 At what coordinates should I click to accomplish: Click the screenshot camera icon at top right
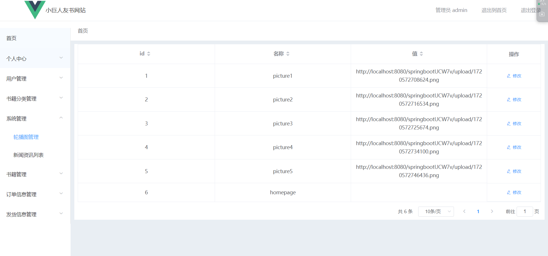click(542, 14)
